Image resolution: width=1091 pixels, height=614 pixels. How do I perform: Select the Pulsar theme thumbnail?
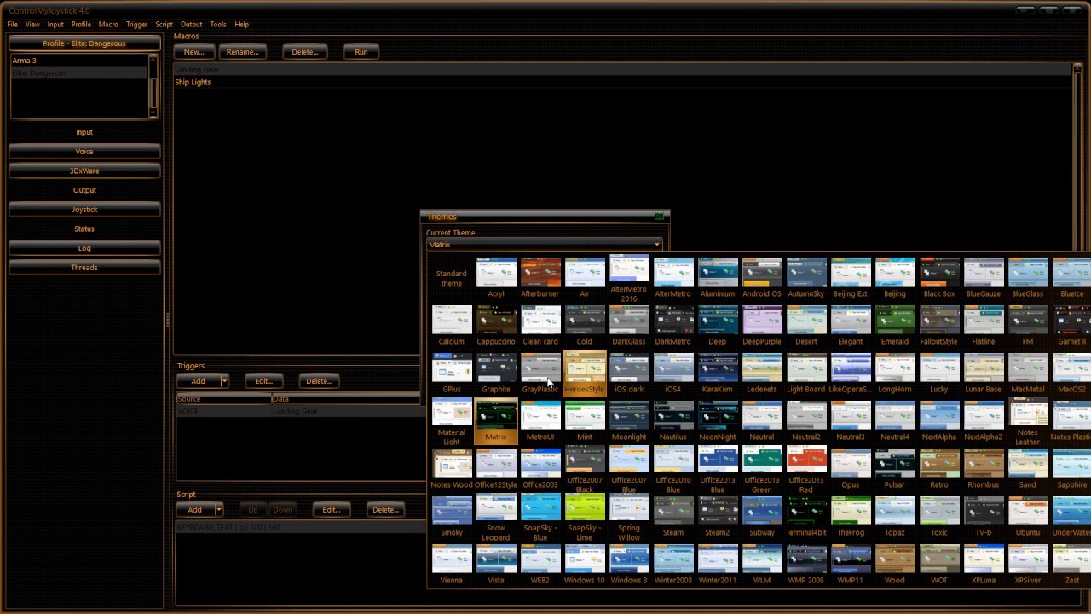895,469
